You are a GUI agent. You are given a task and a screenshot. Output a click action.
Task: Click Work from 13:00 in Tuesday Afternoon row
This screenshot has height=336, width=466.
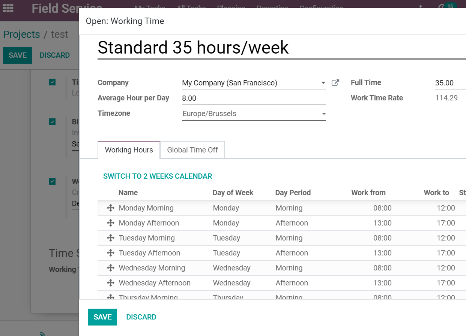pyautogui.click(x=382, y=253)
